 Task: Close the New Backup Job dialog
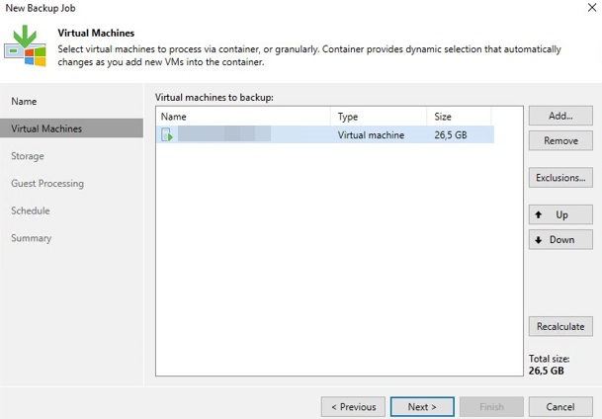[584, 8]
